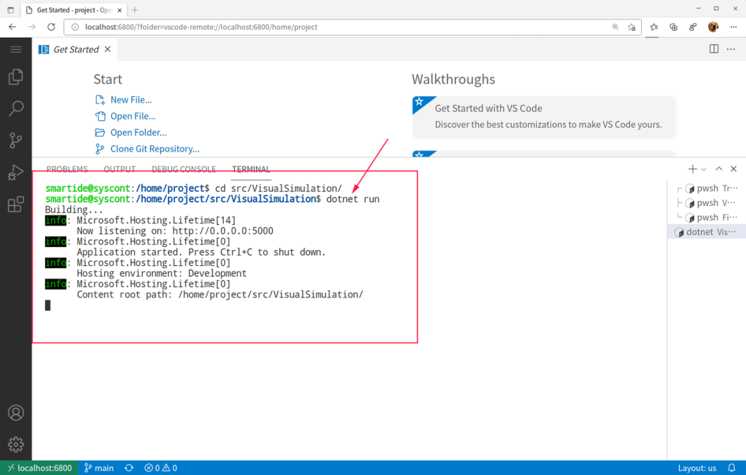Click the zoom magnifier icon in address bar
746x475 pixels.
click(615, 27)
